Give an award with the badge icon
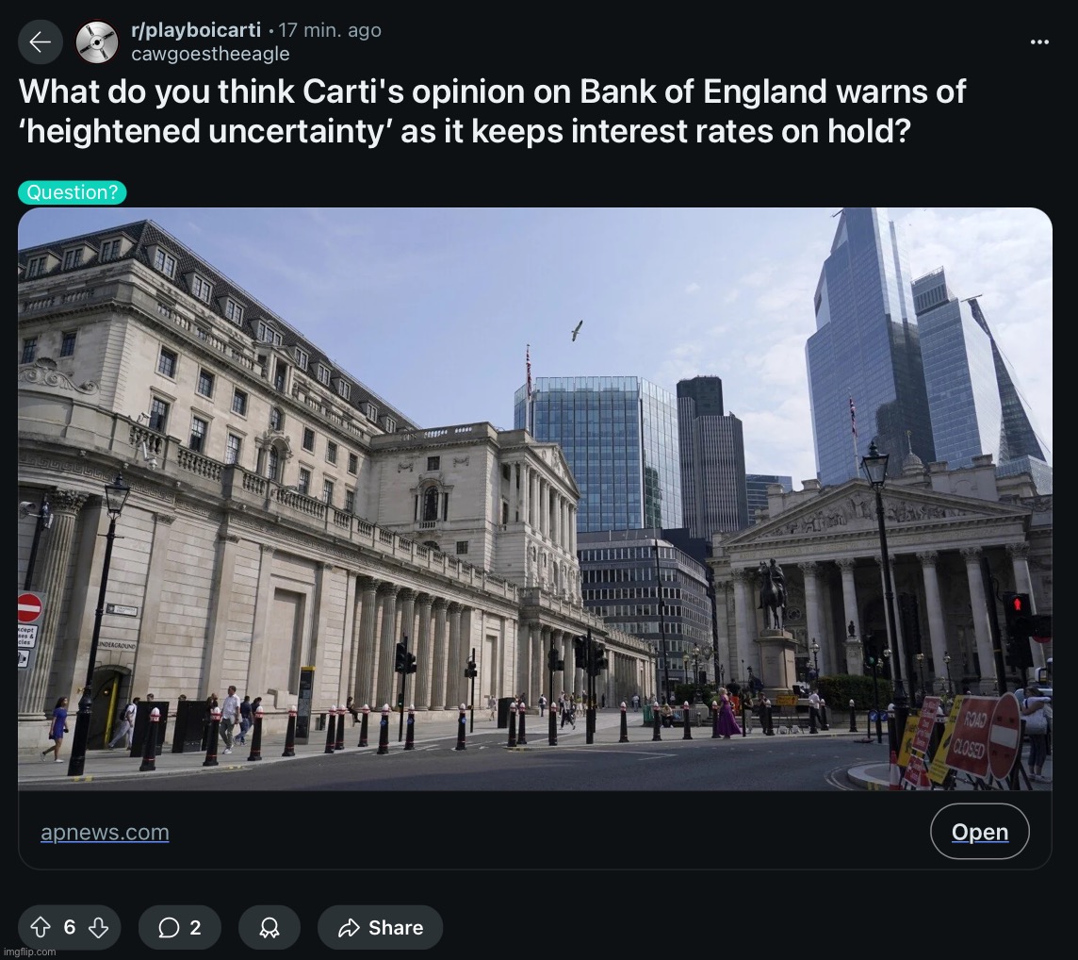 [269, 927]
